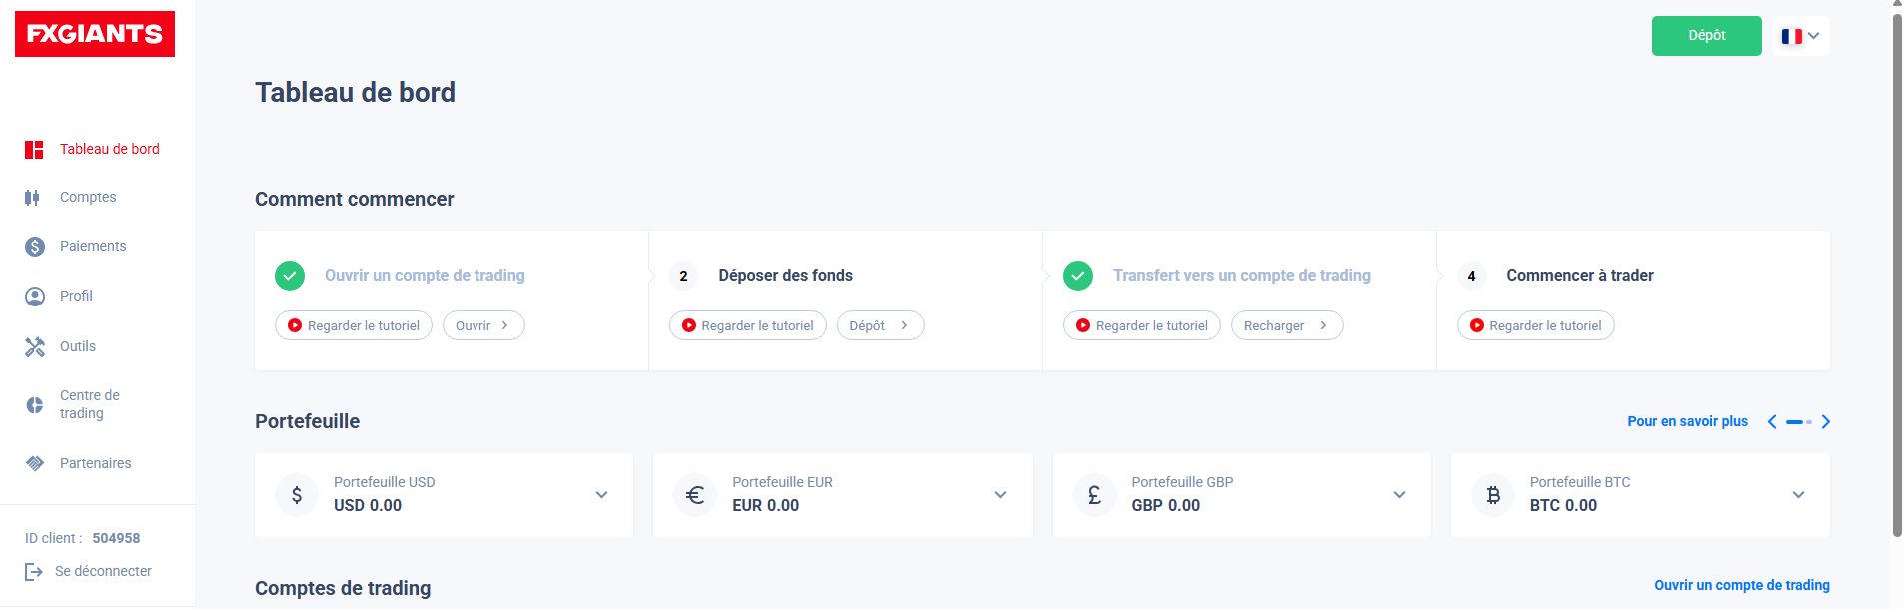Click the wallet carousel page indicator
This screenshot has width=1904, height=609.
coord(1799,422)
